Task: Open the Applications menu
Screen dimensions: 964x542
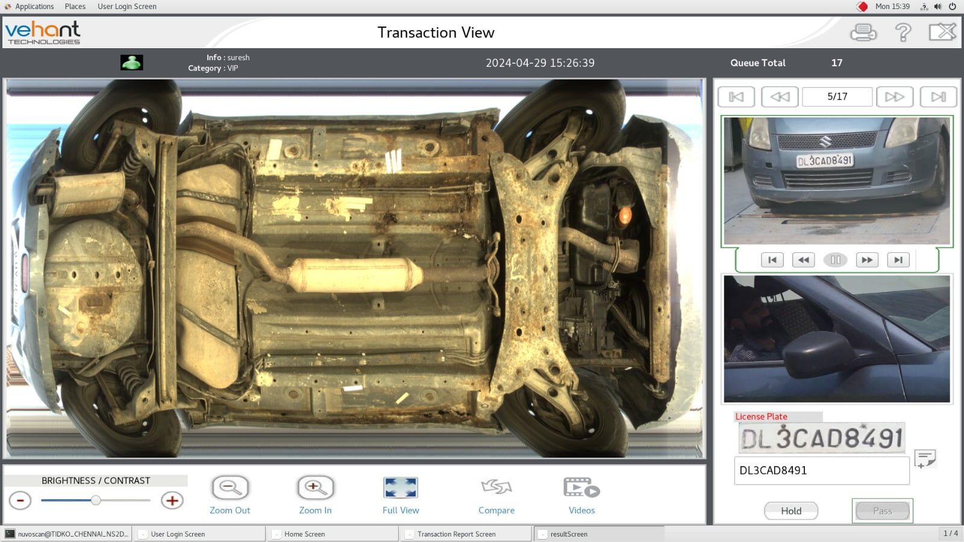Action: tap(33, 6)
